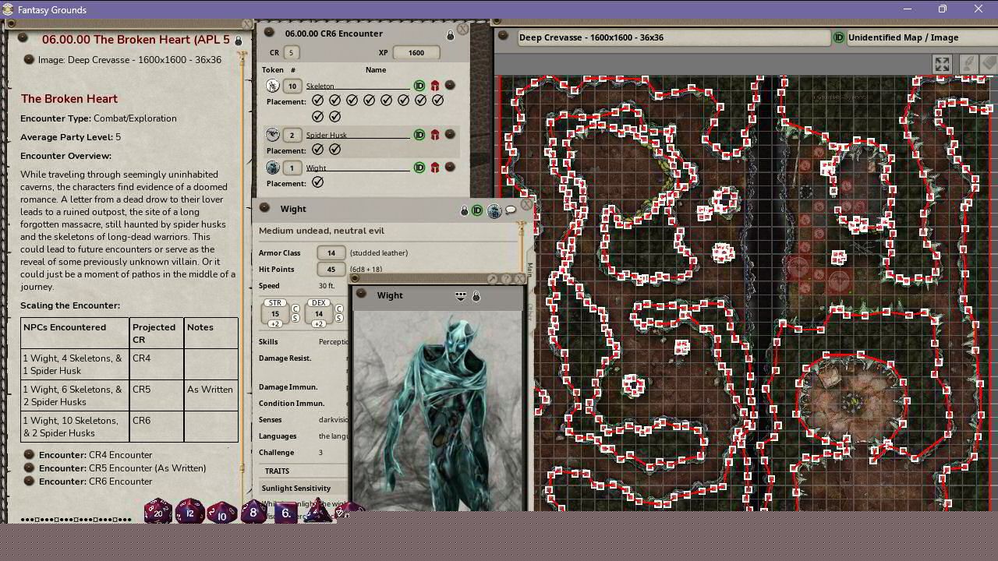Toggle the Wight placement checkmark

317,182
